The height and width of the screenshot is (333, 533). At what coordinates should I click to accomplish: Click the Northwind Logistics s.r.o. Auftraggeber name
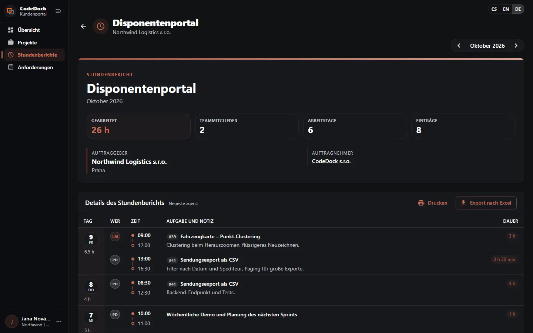point(129,162)
